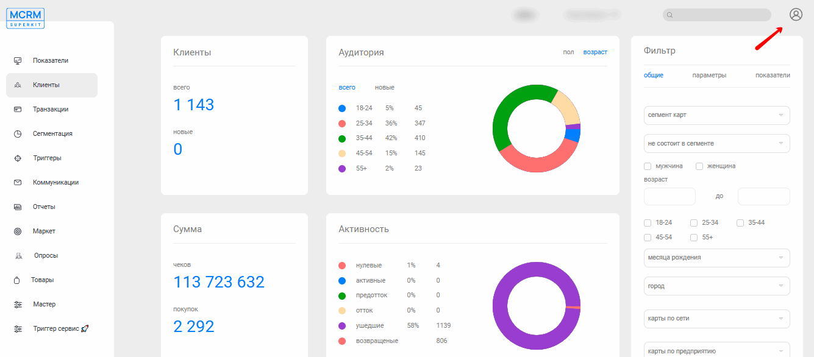The height and width of the screenshot is (357, 814).
Task: Enable the 45-54 age checkbox
Action: tap(648, 238)
